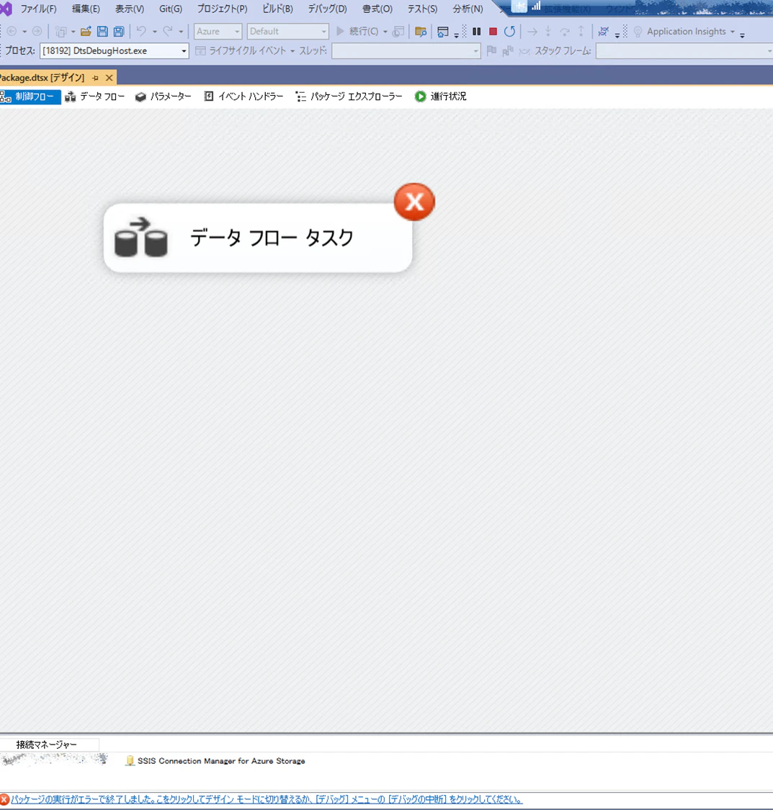The width and height of the screenshot is (773, 810).
Task: Switch to the パッケージ エクスプローラー tab
Action: (349, 96)
